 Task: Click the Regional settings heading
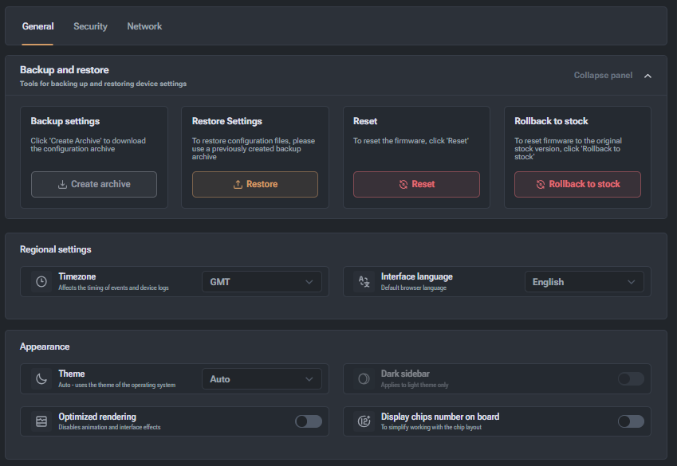pos(55,249)
